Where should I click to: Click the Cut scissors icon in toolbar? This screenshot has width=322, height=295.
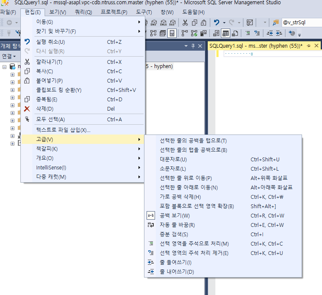coord(185,23)
